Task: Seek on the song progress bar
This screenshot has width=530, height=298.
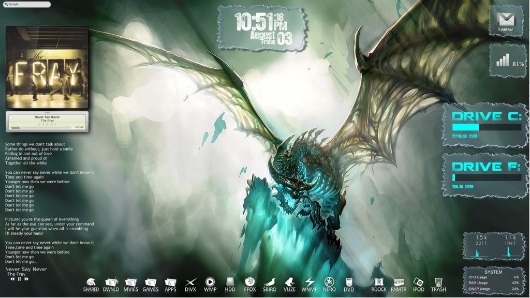Action: click(x=41, y=127)
